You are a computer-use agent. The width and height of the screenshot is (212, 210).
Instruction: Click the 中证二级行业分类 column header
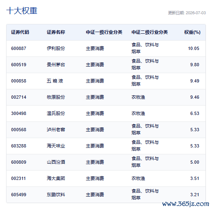tap(149, 32)
